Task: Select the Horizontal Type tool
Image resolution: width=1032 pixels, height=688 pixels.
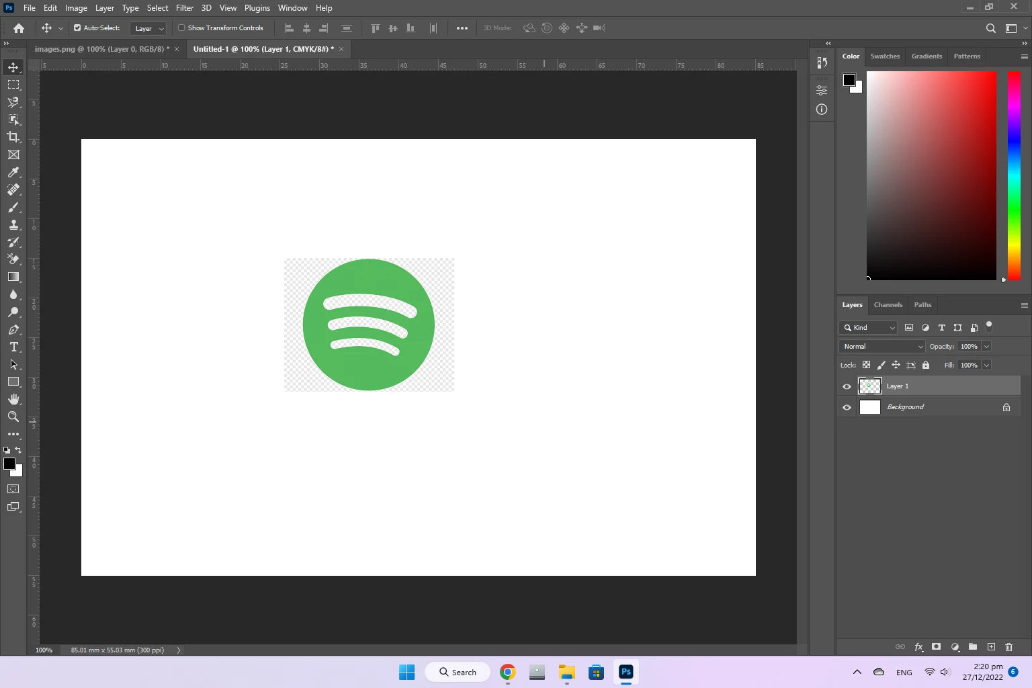Action: pyautogui.click(x=13, y=347)
